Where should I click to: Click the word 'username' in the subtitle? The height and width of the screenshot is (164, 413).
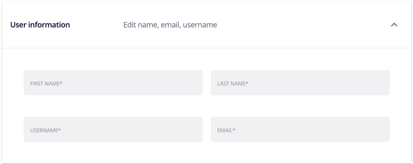(200, 25)
